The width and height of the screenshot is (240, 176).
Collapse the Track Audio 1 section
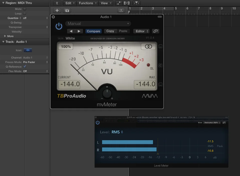pos(3,42)
